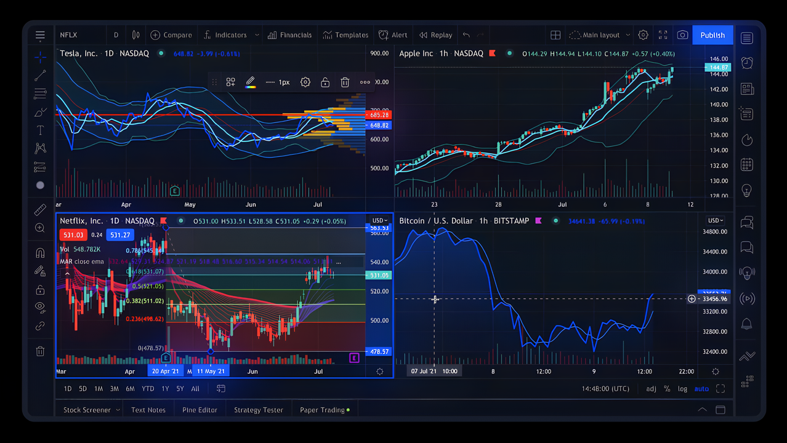Switch to the Pine Editor tab
Screen dimensions: 787x443
pos(200,409)
